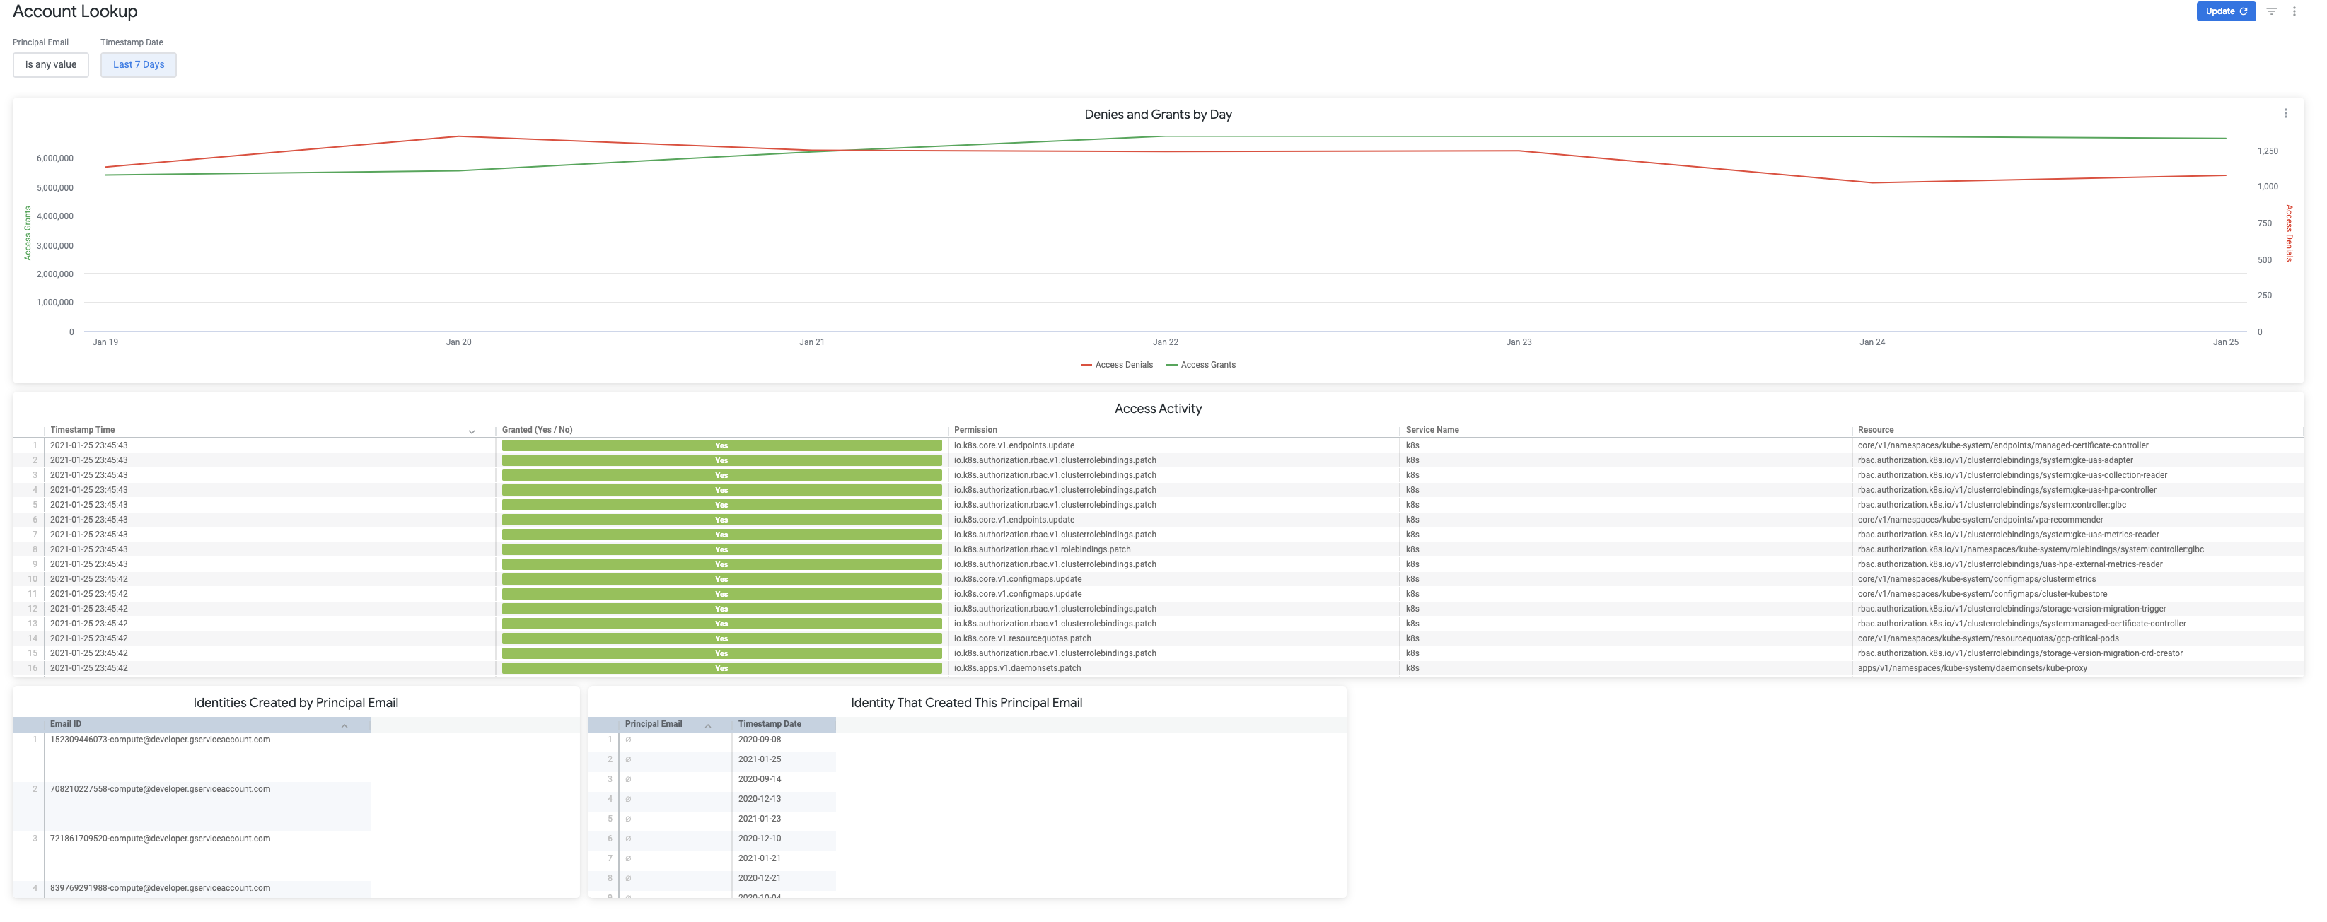Click email 152309446073-compute@developer.gserviceaccount.com
Image resolution: width=2327 pixels, height=922 pixels.
coord(160,740)
